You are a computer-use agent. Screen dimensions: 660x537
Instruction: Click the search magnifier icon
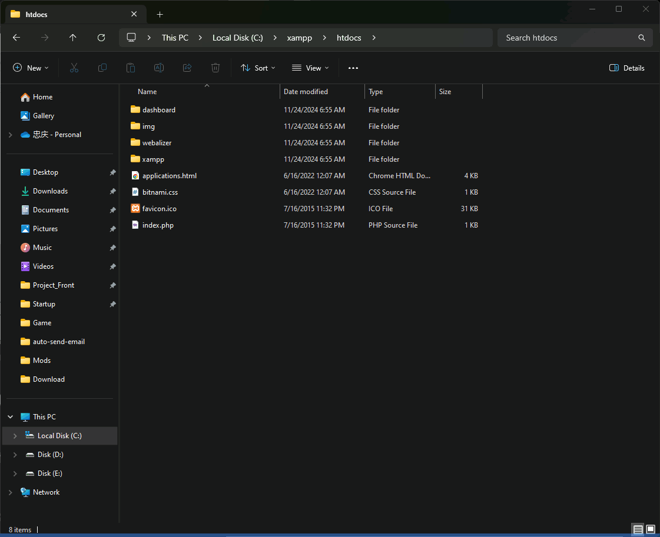point(642,38)
